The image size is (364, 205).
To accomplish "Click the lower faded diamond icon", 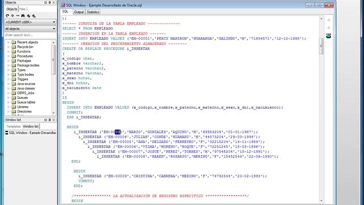I will click(329, 28).
